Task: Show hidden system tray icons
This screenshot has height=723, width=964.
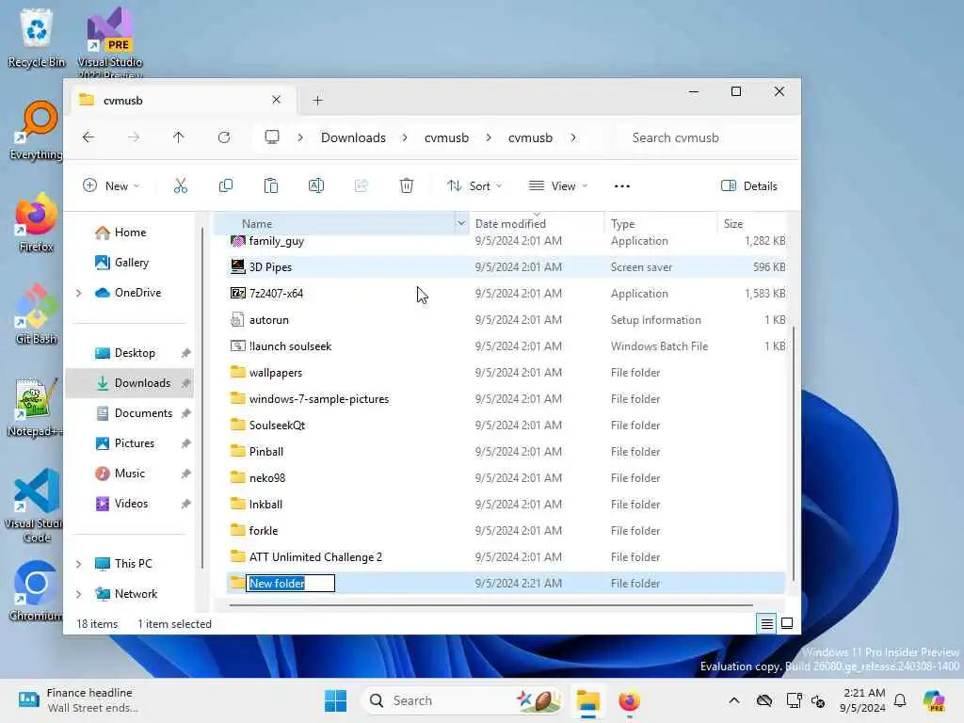Action: pos(734,700)
